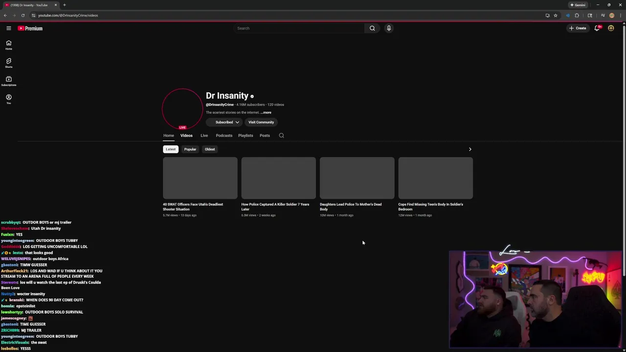
Task: Open the YouTube hamburger guide menu
Action: tap(8, 28)
